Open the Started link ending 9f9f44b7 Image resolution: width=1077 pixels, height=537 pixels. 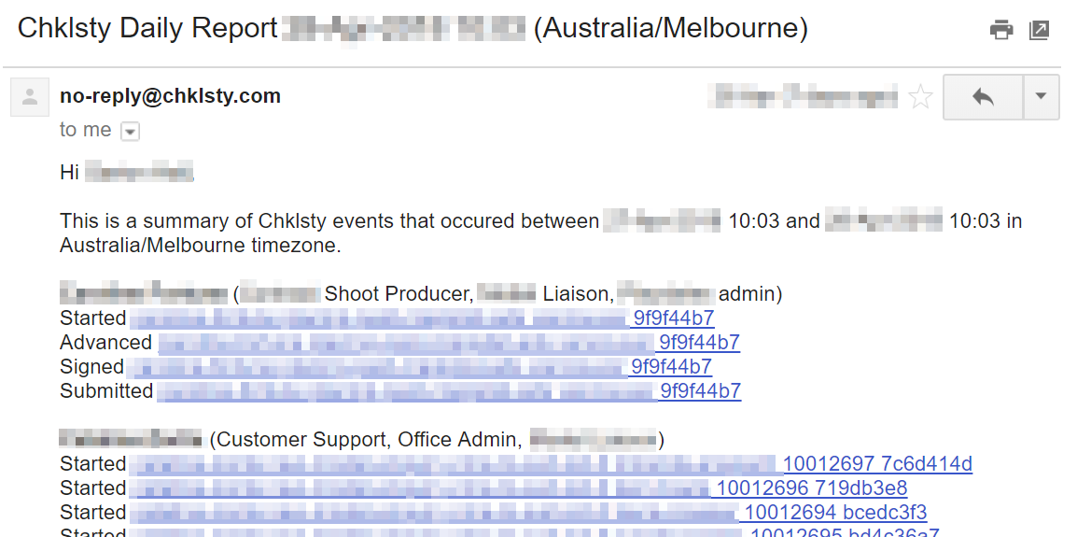422,318
